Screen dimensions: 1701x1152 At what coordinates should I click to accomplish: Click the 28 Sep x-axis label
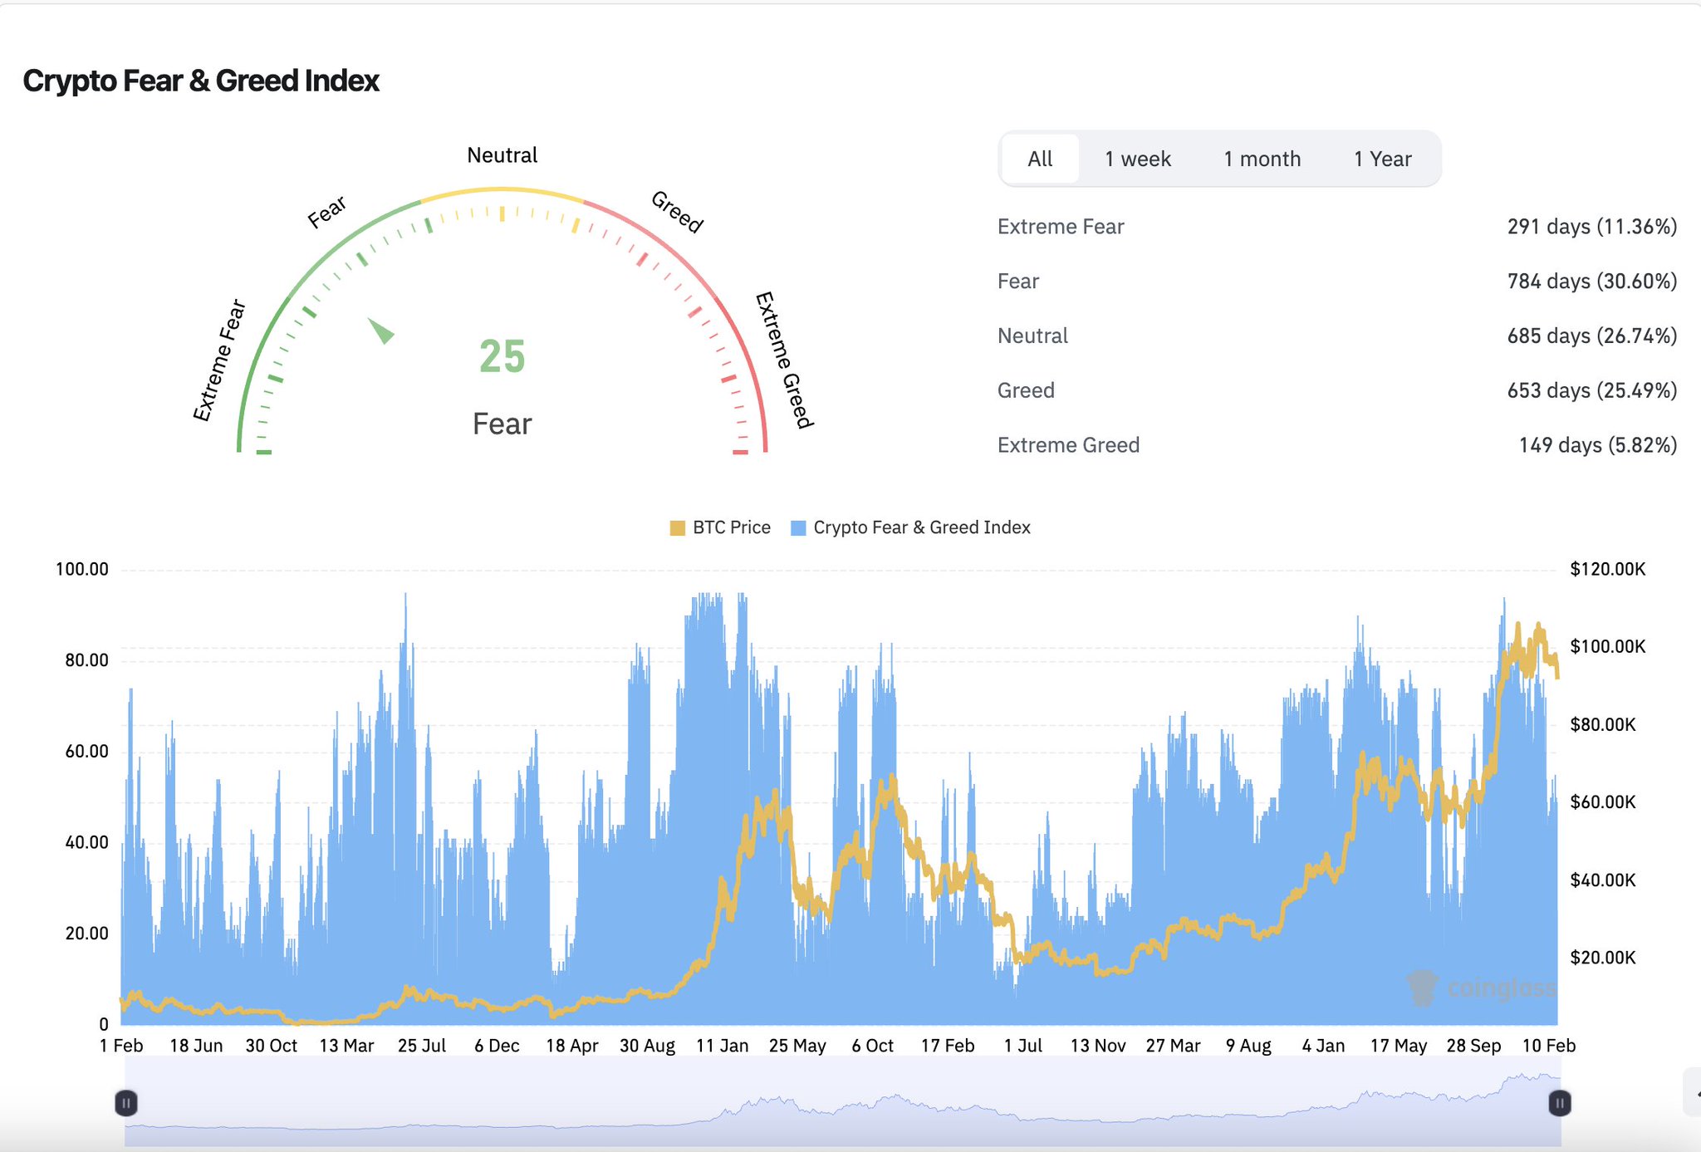tap(1473, 1046)
